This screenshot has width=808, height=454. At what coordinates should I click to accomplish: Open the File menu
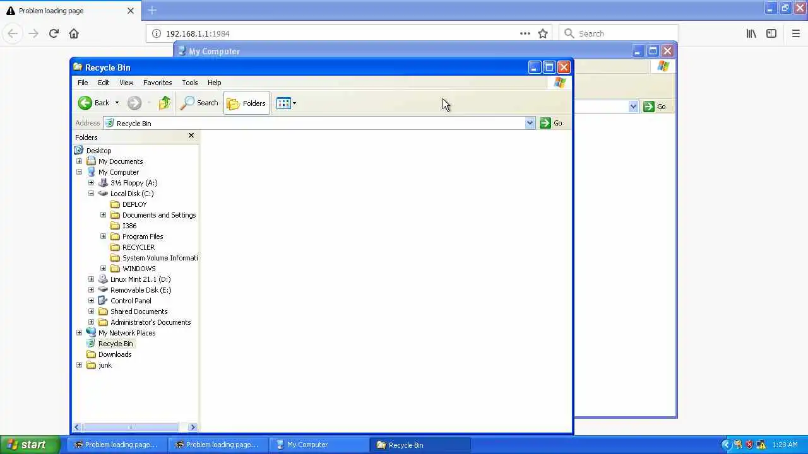point(83,83)
